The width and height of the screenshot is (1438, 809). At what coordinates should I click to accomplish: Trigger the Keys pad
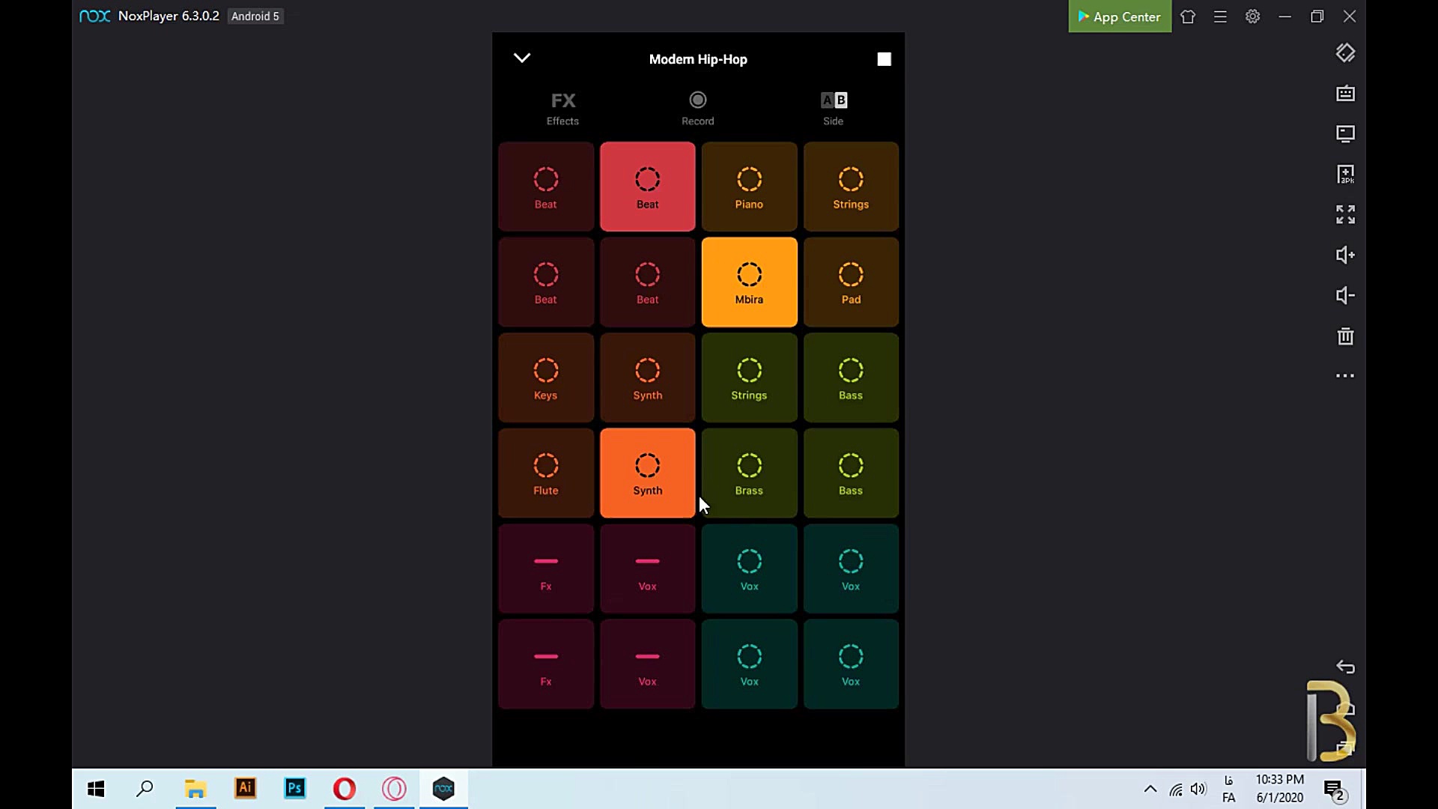(545, 378)
